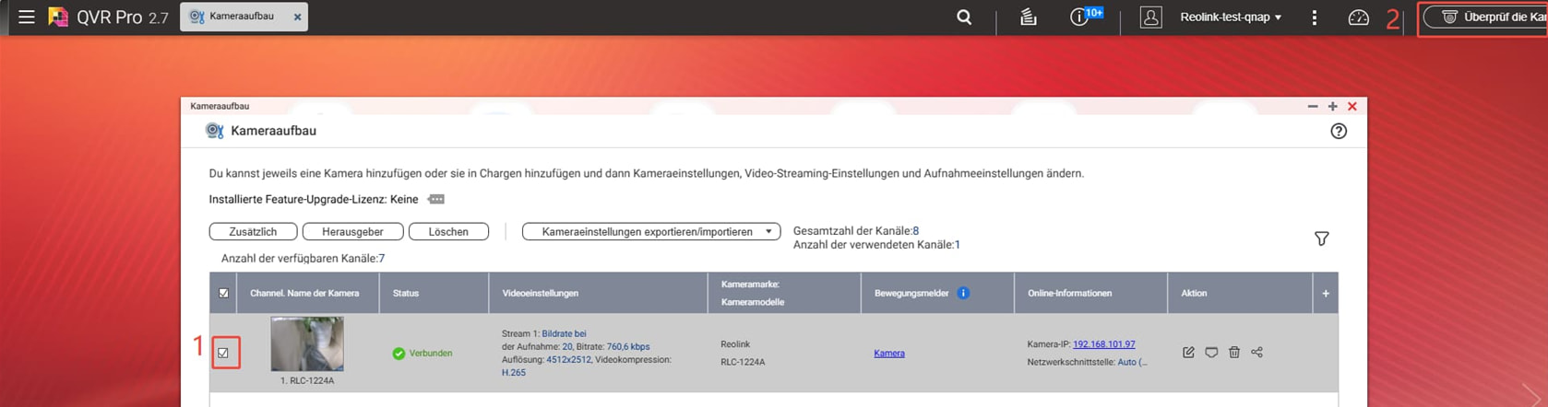The height and width of the screenshot is (407, 1548).
Task: Click Bildrate bei stream link
Action: (564, 333)
